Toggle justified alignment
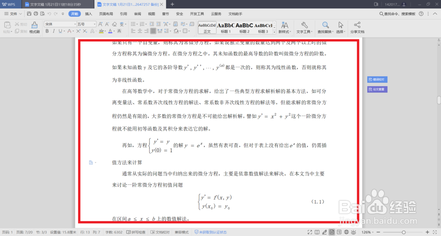The width and height of the screenshot is (441, 236). (153, 31)
